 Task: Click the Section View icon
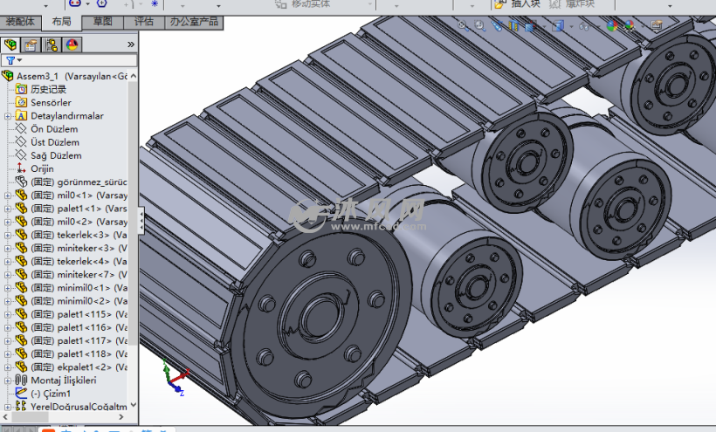(514, 27)
